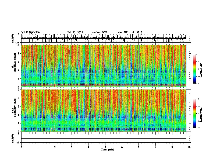The height and width of the screenshot is (165, 213).
Task: Click the 'ch.3(V)' axis label
Action: (x=13, y=138)
